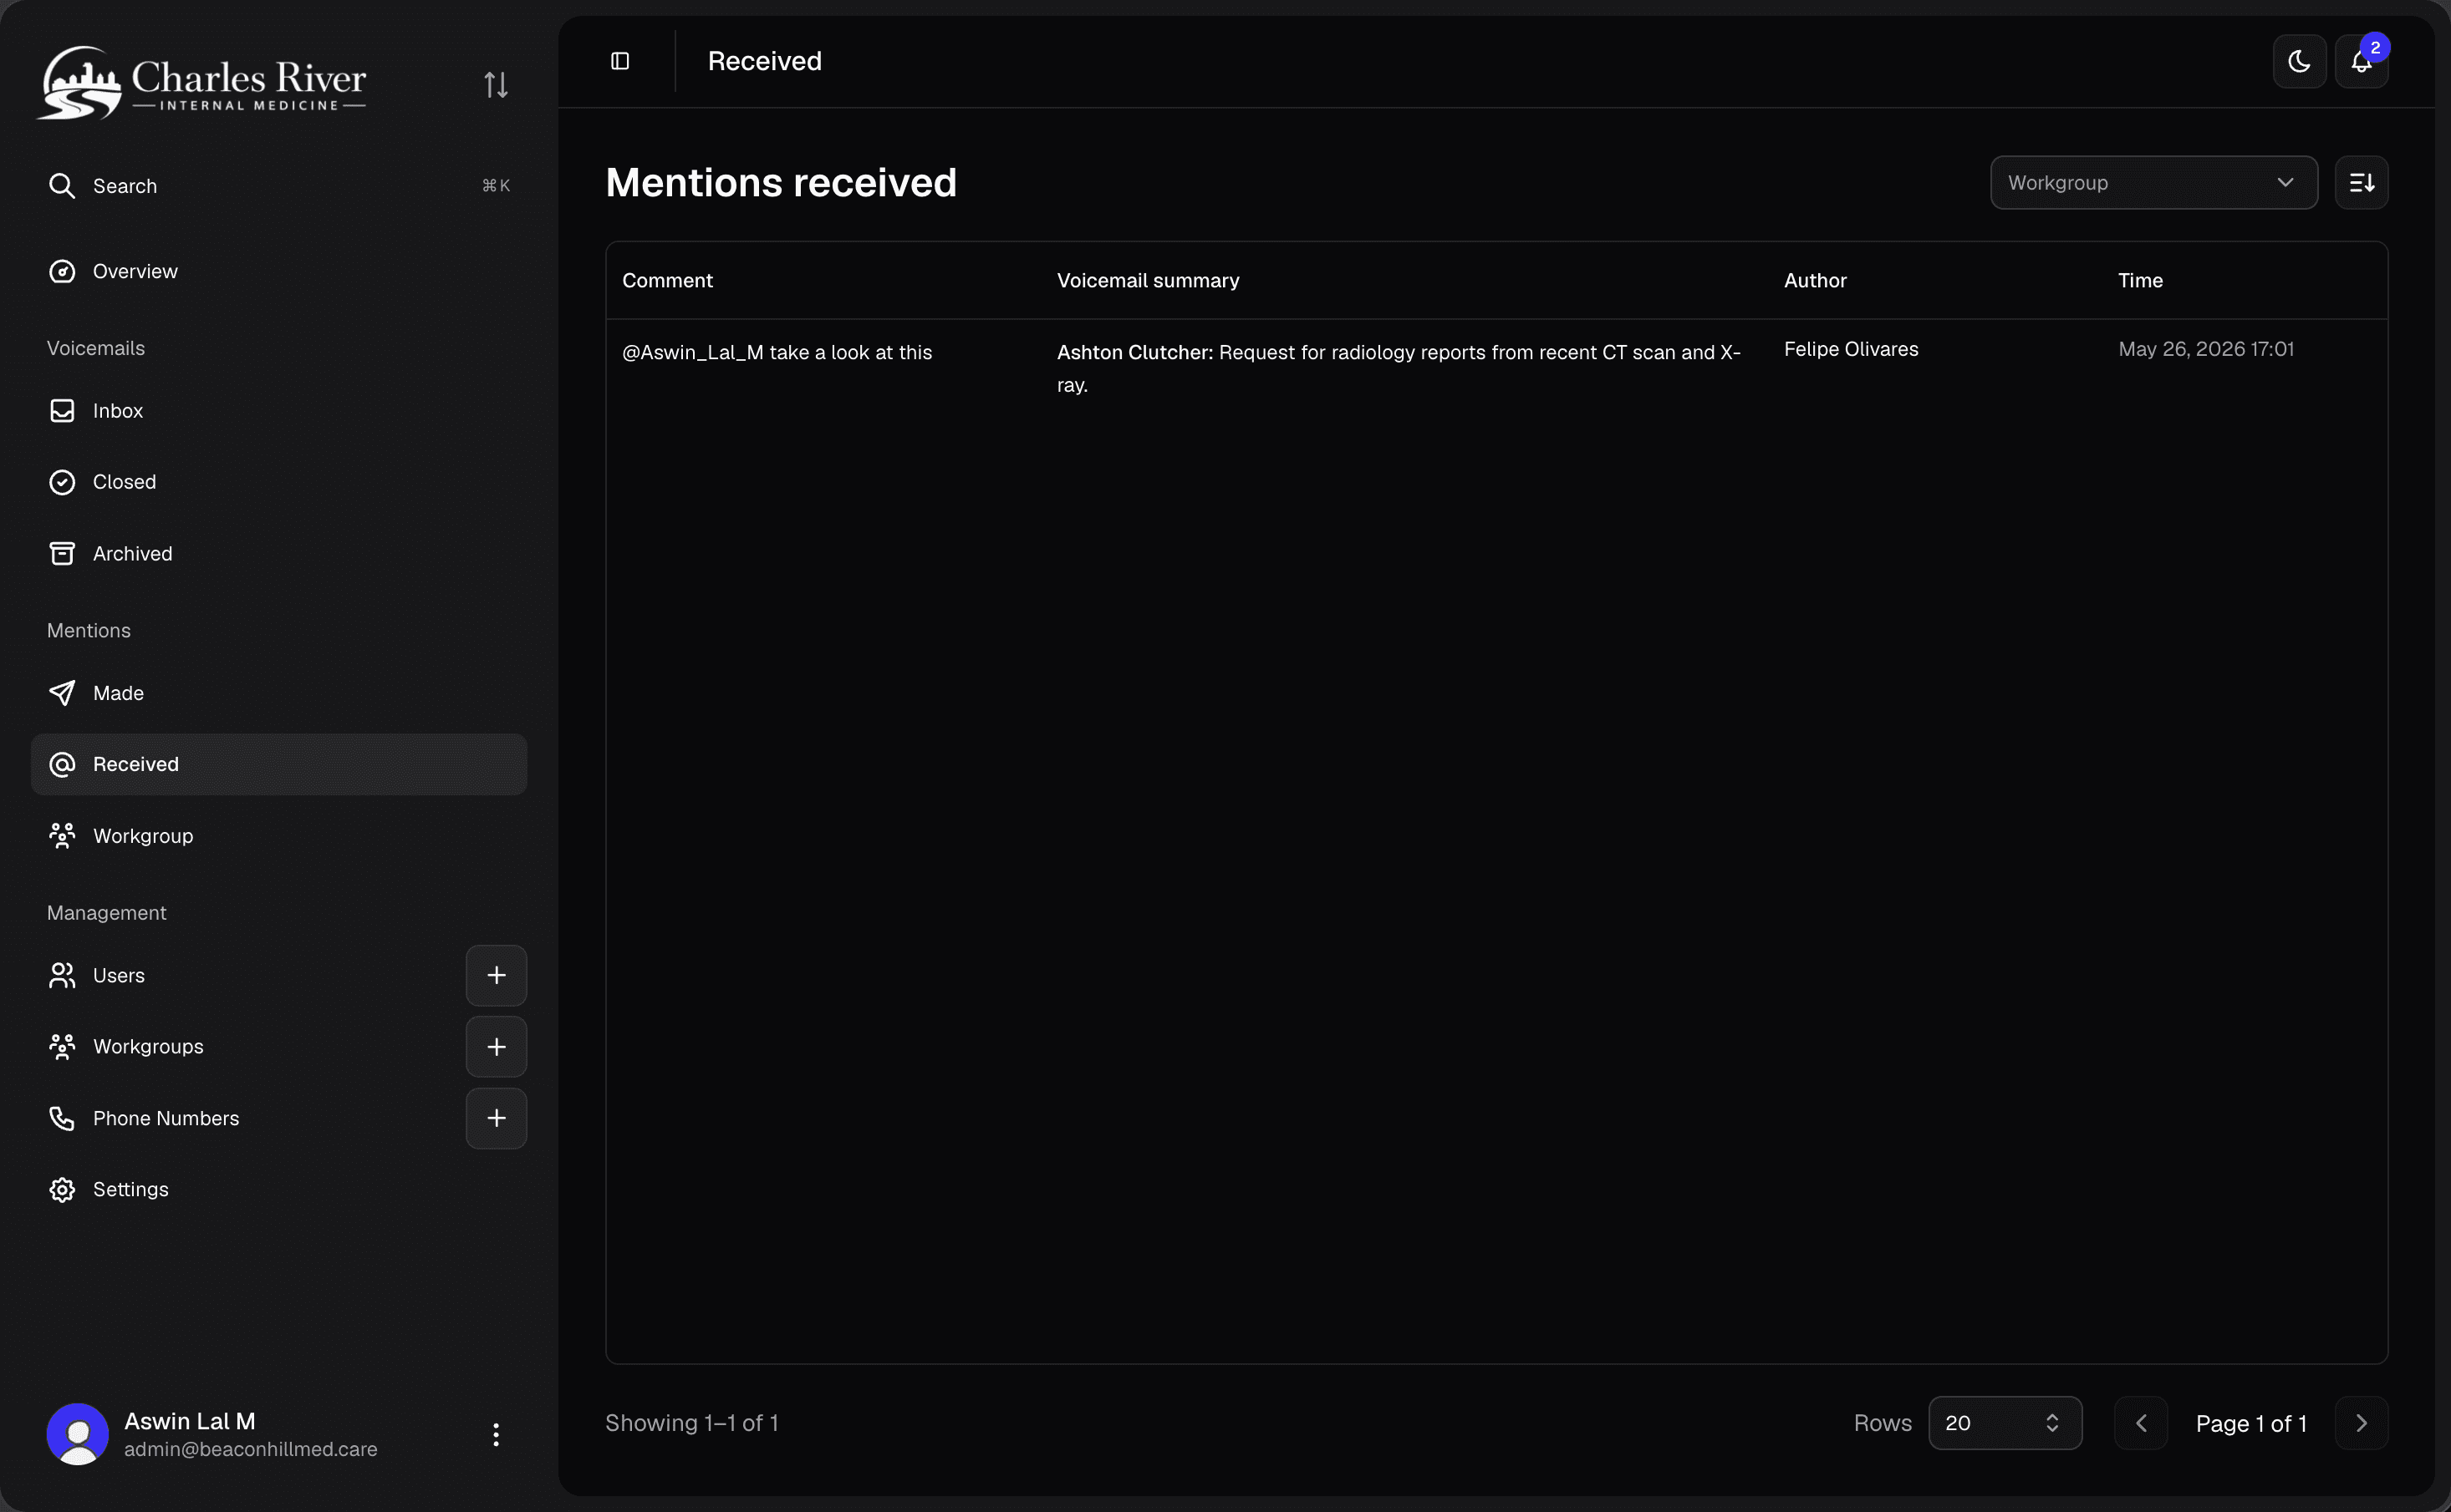The height and width of the screenshot is (1512, 2451).
Task: Open the @Aswin_Lal_M comment row
Action: pyautogui.click(x=777, y=353)
